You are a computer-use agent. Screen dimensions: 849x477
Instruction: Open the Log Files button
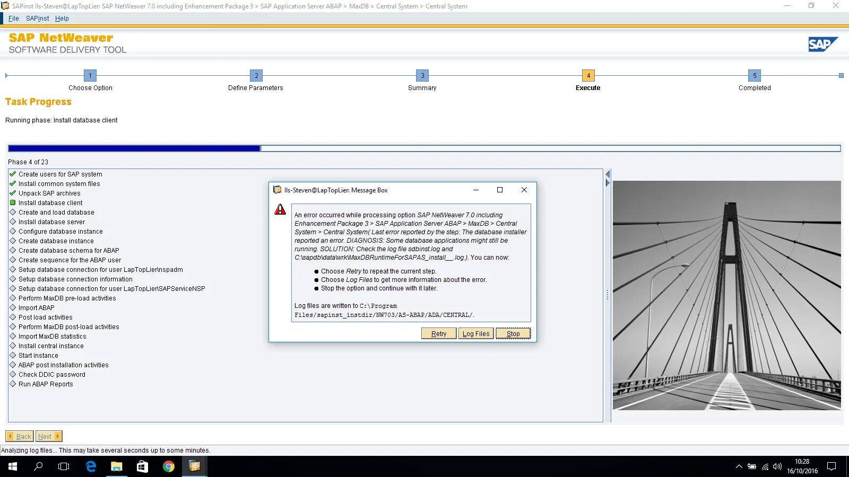476,333
